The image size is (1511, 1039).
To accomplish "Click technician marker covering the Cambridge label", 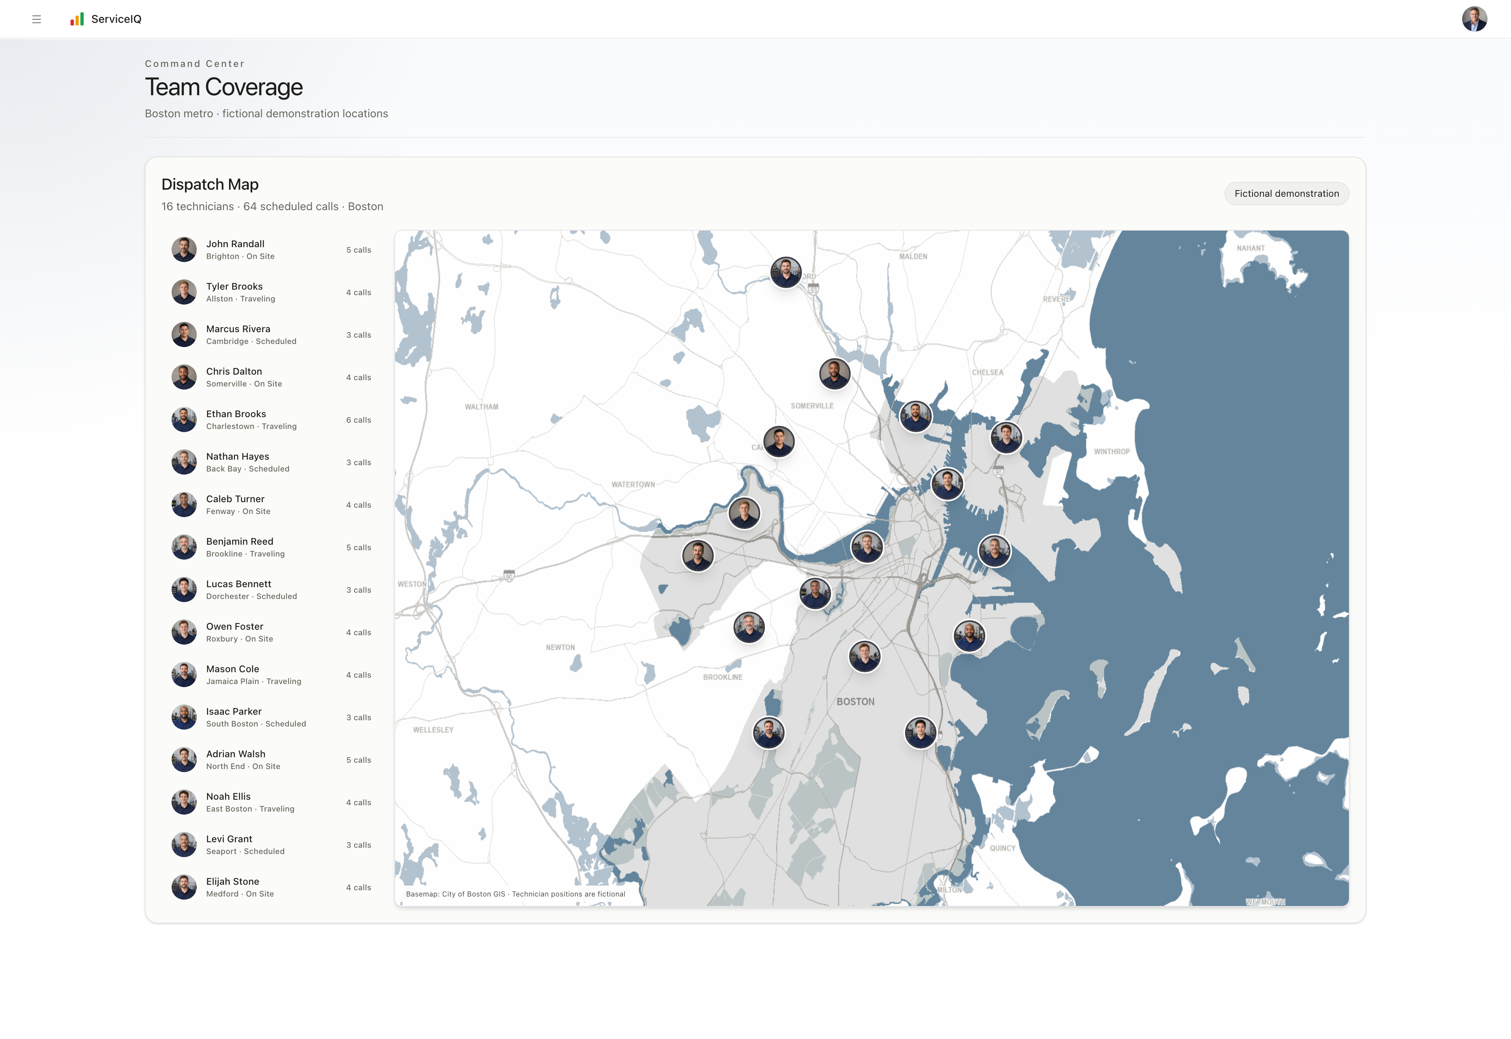I will point(779,442).
